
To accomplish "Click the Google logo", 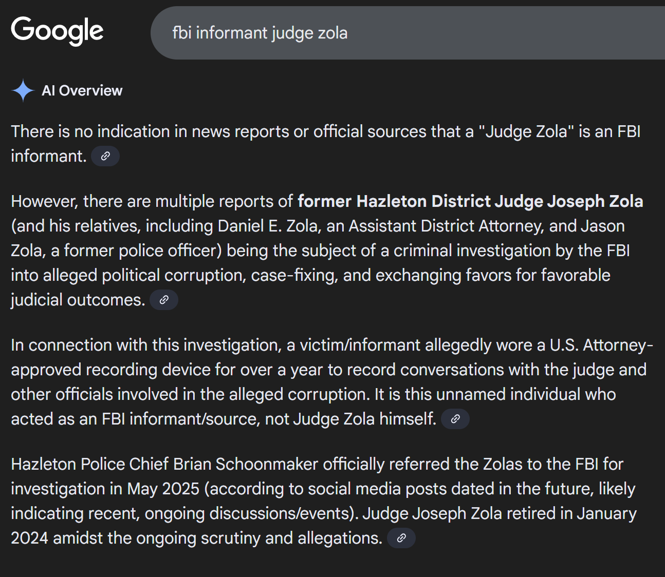I will click(57, 31).
